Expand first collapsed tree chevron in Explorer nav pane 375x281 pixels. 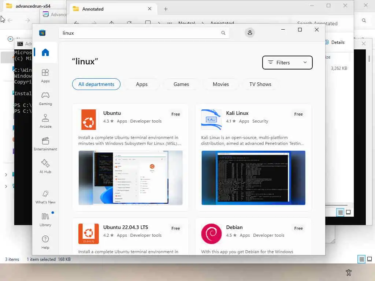6,175
